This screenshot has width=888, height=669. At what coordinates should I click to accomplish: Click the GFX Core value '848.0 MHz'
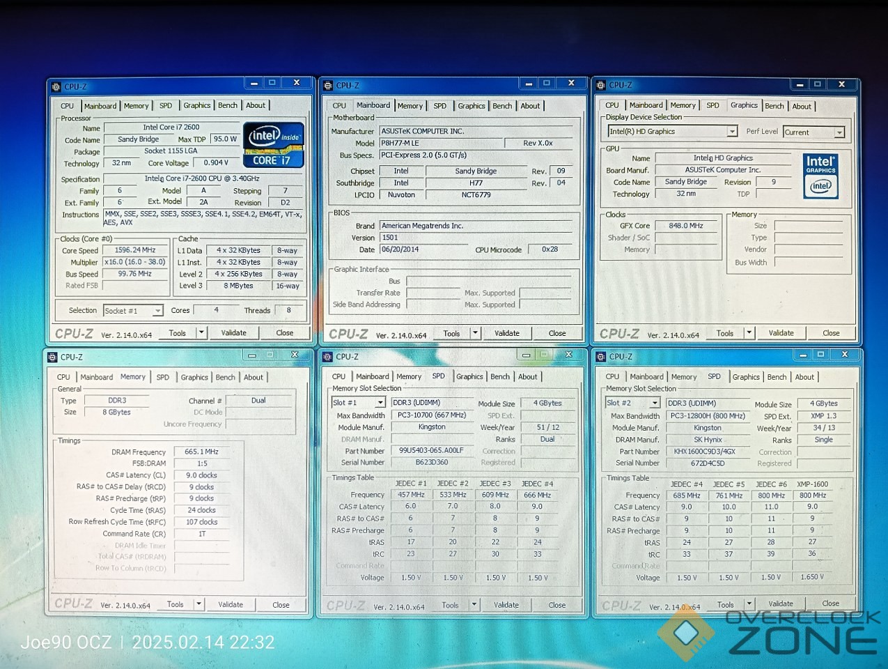[x=686, y=226]
